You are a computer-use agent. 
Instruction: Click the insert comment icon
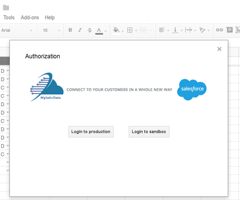(x=229, y=30)
